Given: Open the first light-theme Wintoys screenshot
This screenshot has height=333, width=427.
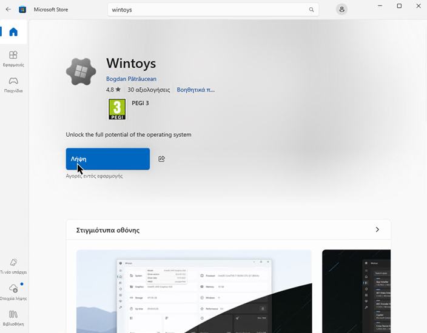Looking at the screenshot, I should click(193, 291).
